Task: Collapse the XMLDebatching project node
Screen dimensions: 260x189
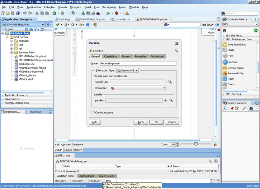Action: click(3, 33)
